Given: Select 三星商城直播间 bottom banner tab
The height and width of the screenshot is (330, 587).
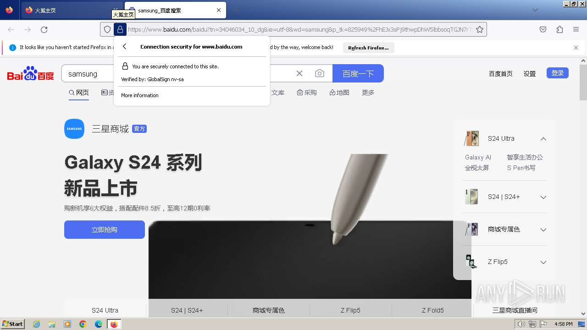Looking at the screenshot, I should 515,310.
